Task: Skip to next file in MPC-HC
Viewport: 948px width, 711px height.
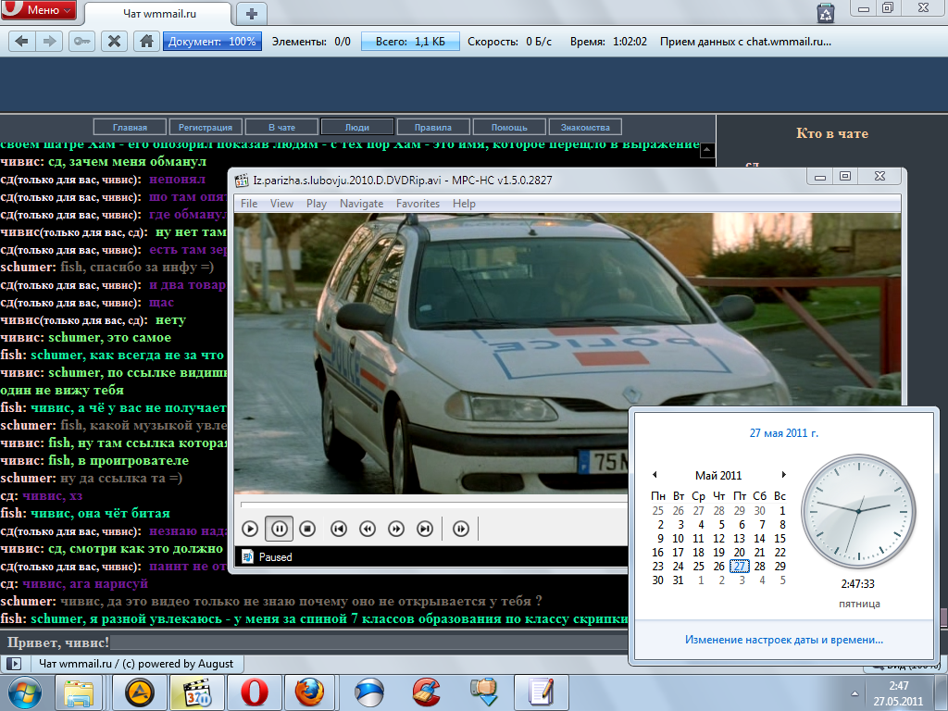Action: pyautogui.click(x=425, y=529)
